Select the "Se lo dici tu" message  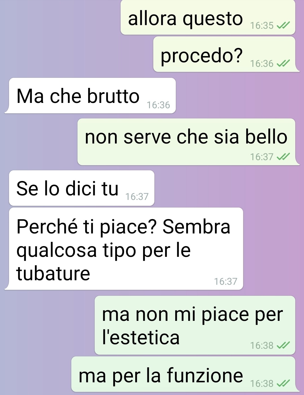tap(82, 188)
